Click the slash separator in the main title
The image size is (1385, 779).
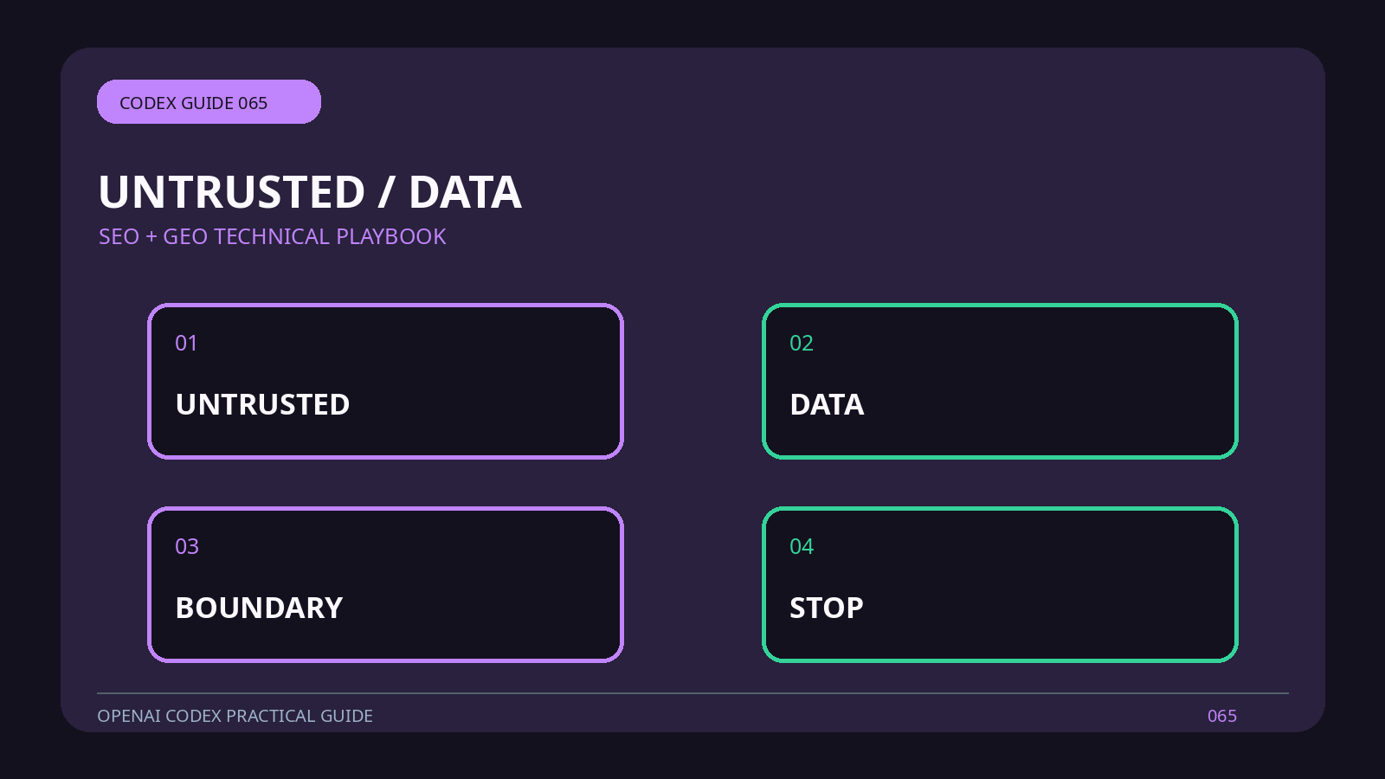[x=387, y=192]
